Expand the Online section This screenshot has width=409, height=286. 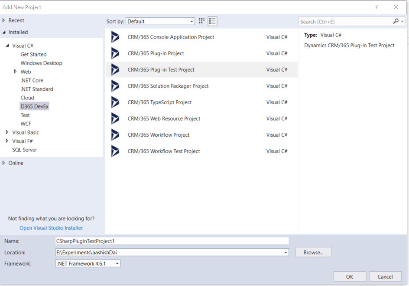[x=3, y=163]
